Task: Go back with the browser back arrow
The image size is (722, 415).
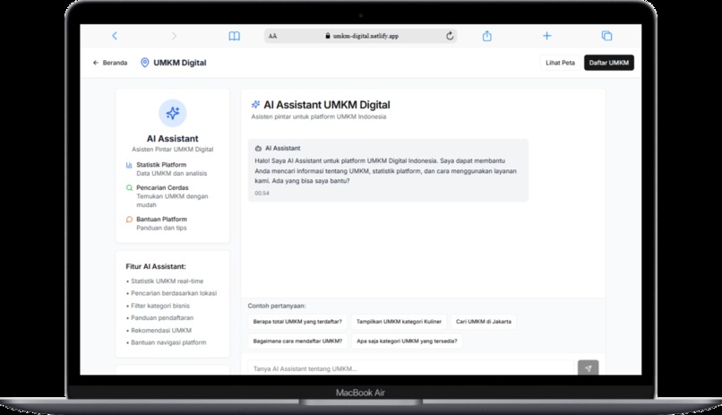Action: coord(115,36)
